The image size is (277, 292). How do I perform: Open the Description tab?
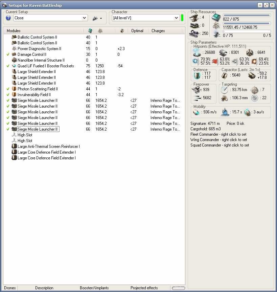(x=44, y=288)
